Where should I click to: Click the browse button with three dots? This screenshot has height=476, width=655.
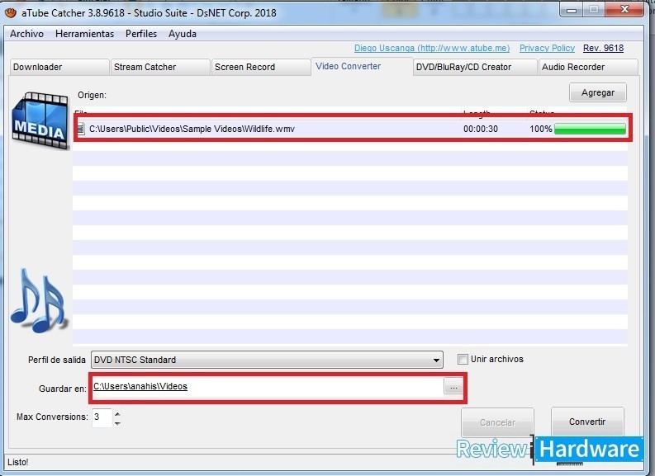point(453,387)
